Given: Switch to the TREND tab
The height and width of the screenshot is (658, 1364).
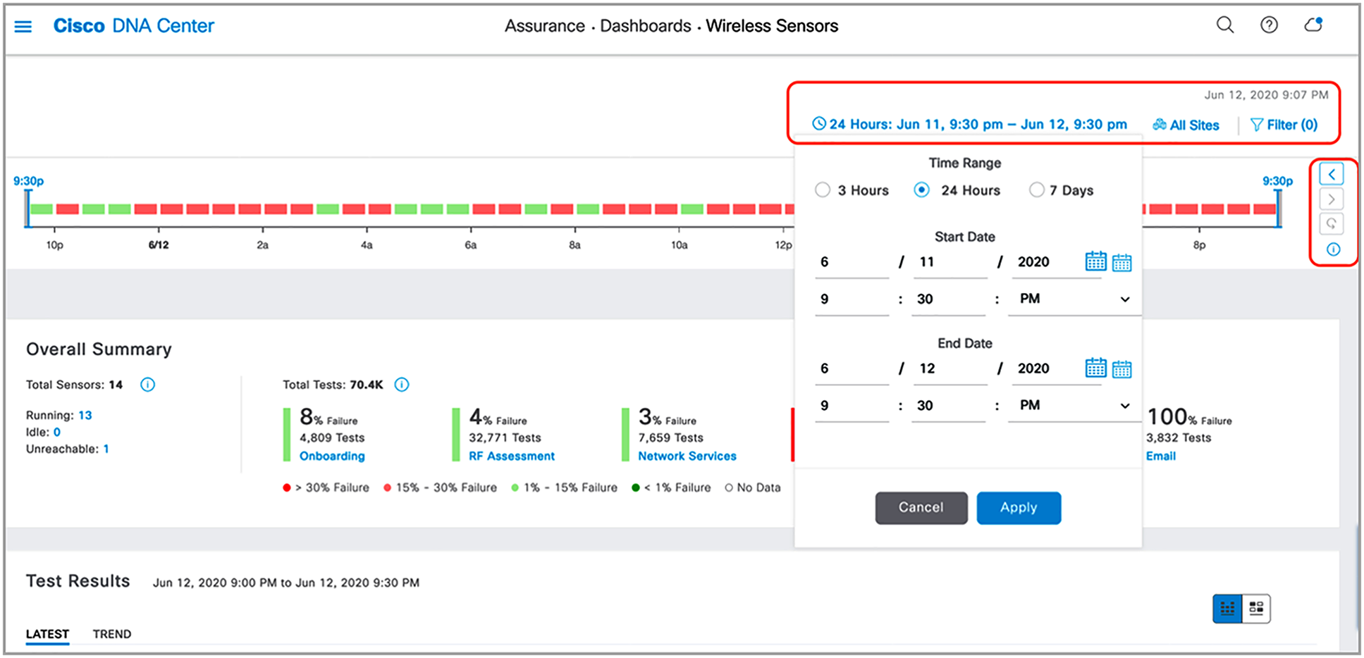Looking at the screenshot, I should pyautogui.click(x=112, y=634).
